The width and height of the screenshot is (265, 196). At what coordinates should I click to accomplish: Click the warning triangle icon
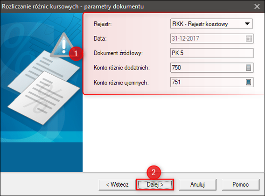pyautogui.click(x=63, y=45)
